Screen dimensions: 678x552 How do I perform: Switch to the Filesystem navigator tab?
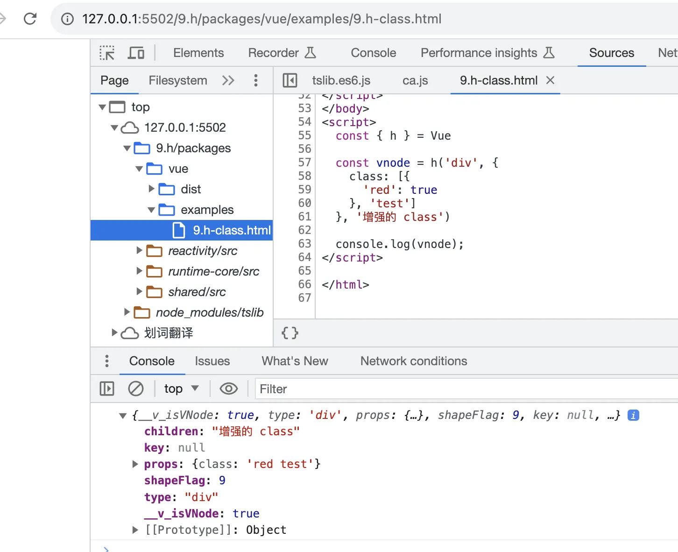(178, 80)
